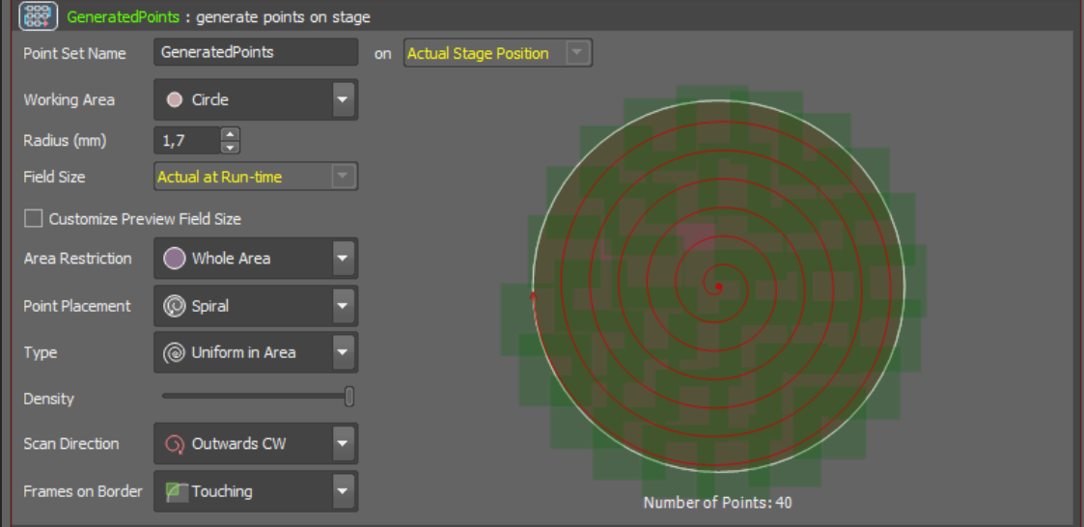Click the center point of spiral preview
This screenshot has width=1084, height=527.
coord(718,286)
